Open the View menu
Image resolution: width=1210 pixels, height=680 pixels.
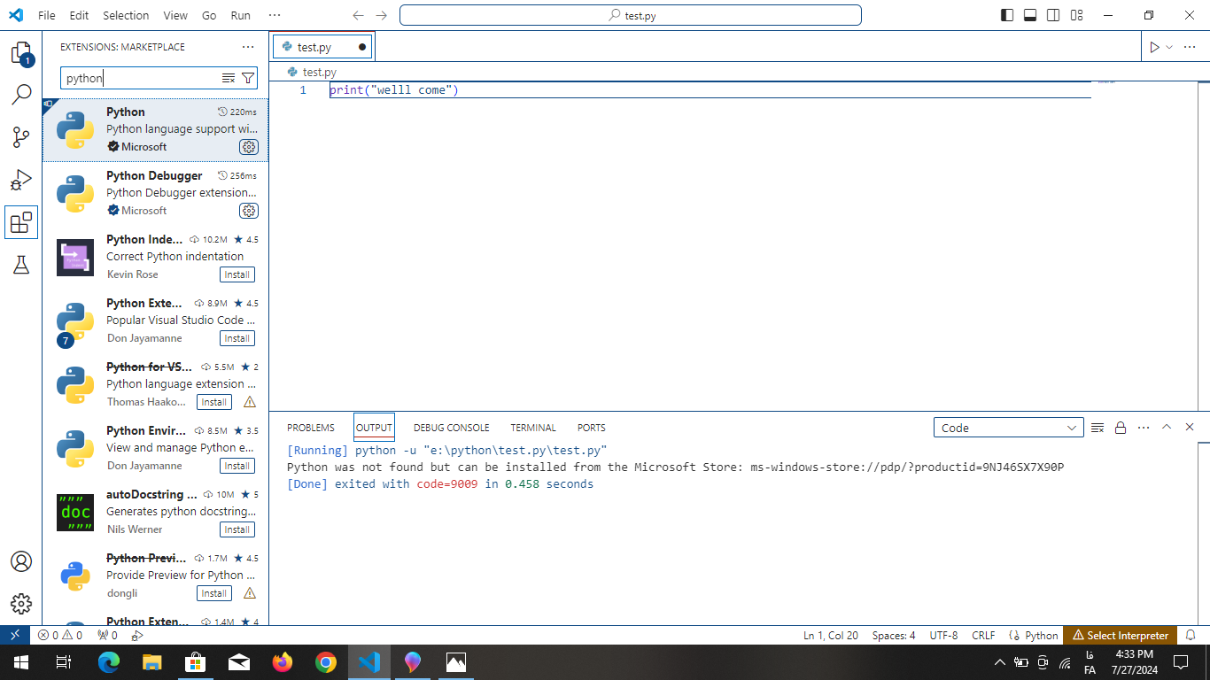pos(175,15)
